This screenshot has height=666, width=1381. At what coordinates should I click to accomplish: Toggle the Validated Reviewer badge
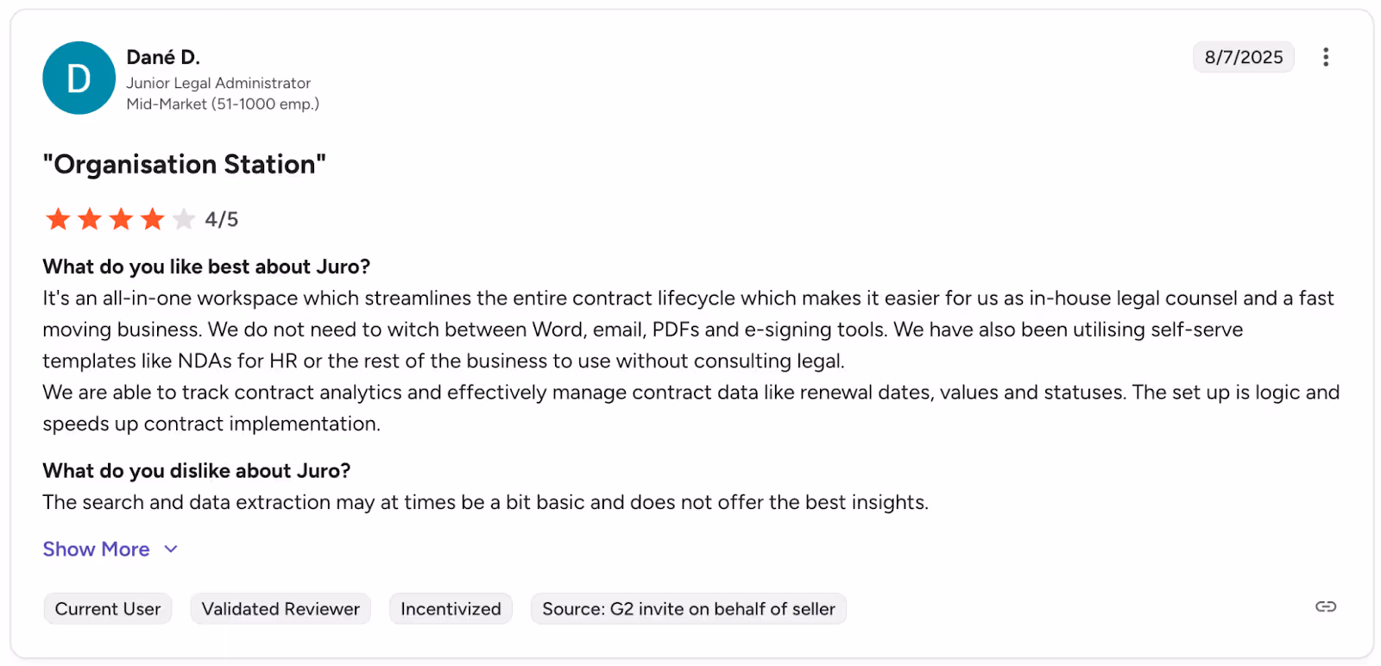[x=280, y=608]
